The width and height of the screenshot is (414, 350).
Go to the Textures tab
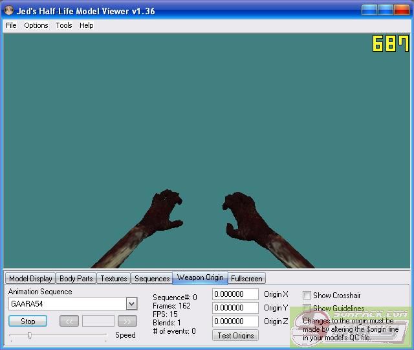[x=114, y=279]
